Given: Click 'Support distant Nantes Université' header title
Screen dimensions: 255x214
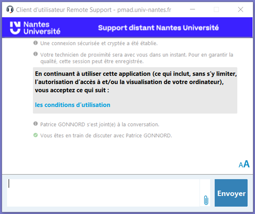Looking at the screenshot, I should coord(158,28).
